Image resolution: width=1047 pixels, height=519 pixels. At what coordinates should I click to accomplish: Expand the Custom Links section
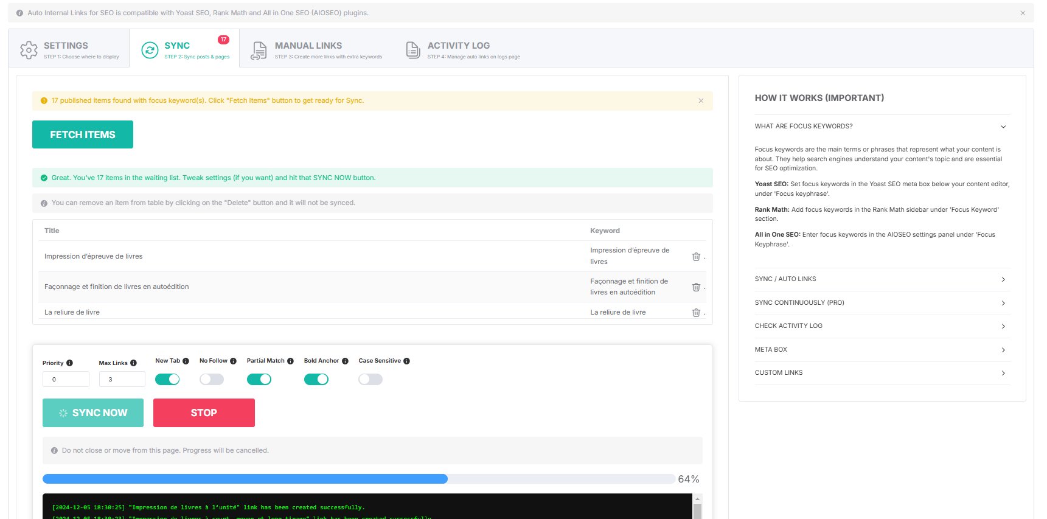882,373
